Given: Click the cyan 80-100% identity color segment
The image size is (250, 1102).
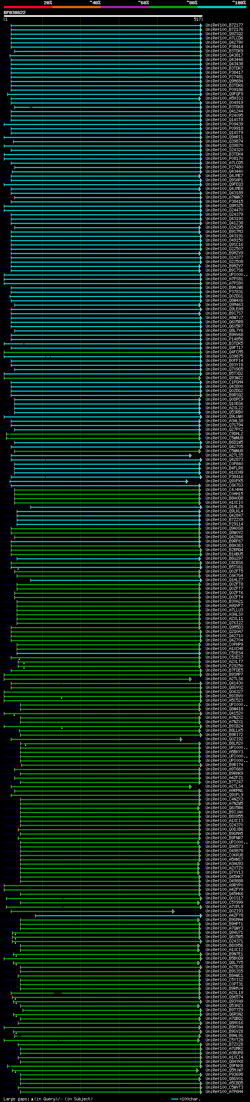Looking at the screenshot, I should [x=222, y=7].
